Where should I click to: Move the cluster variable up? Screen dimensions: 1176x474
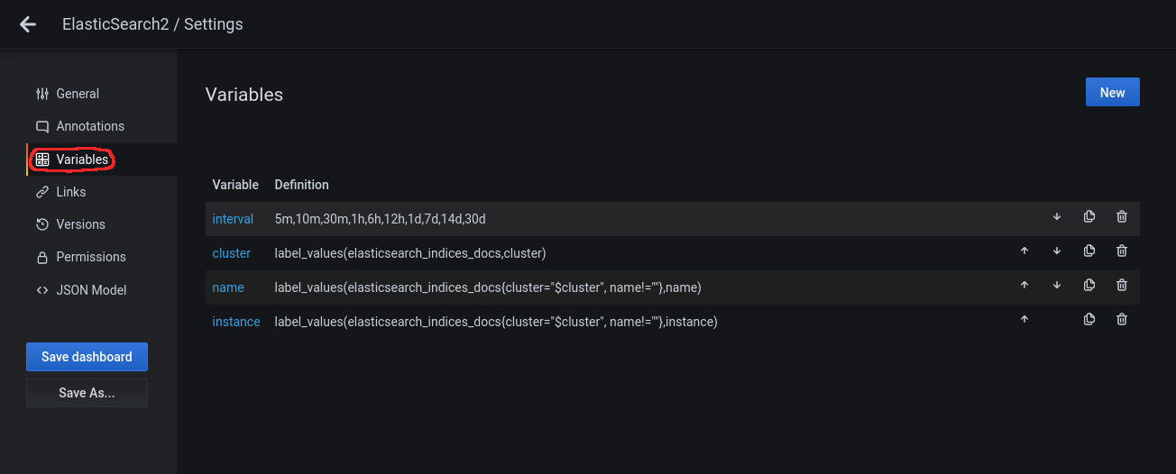pos(1024,251)
